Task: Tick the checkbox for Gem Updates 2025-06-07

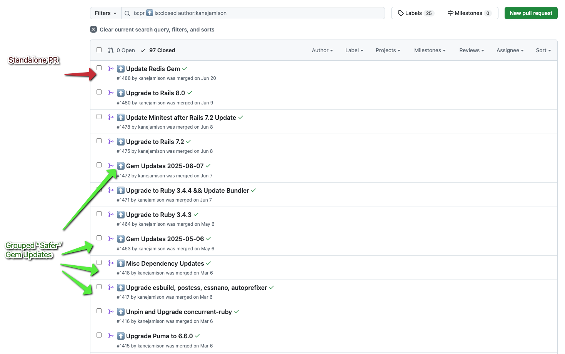Action: point(99,165)
